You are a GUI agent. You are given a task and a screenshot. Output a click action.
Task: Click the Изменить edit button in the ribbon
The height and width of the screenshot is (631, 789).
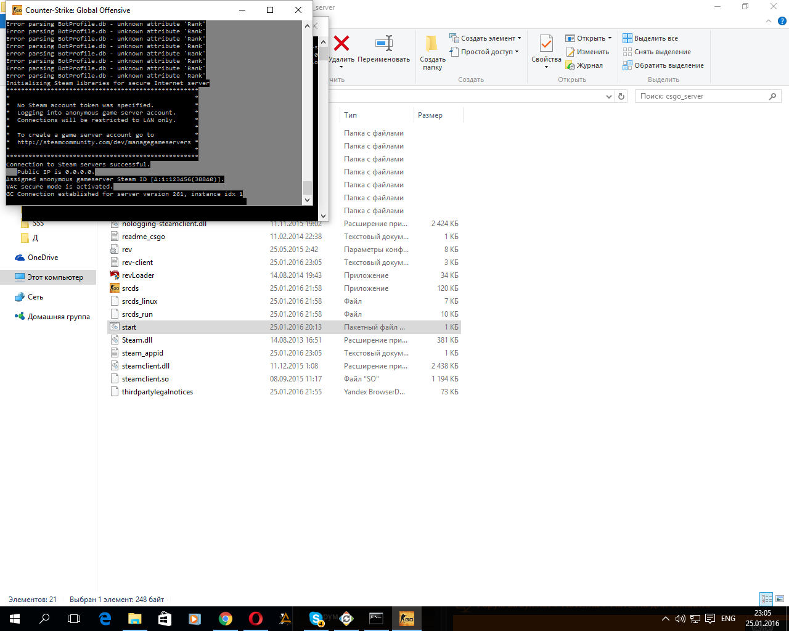[587, 52]
